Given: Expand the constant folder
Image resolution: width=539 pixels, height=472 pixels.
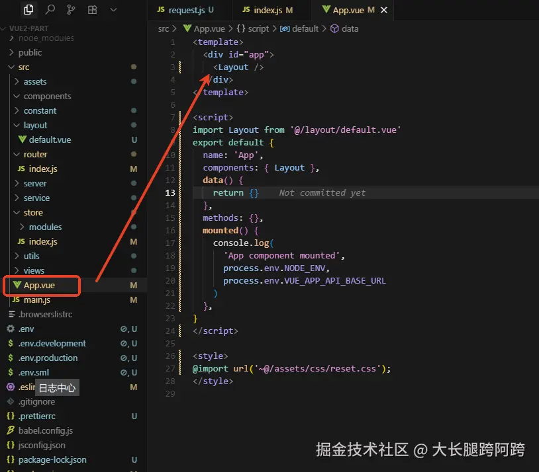Looking at the screenshot, I should pyautogui.click(x=40, y=110).
